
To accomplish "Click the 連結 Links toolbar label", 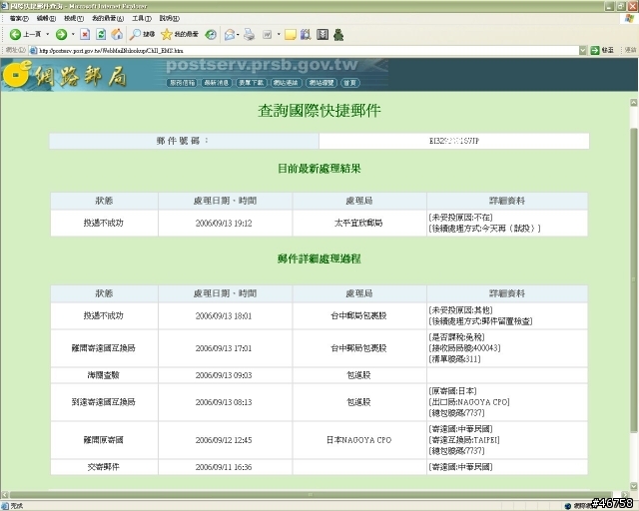I will (x=630, y=50).
